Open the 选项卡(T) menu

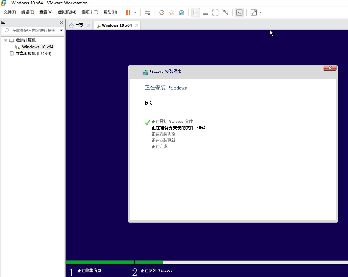click(x=90, y=12)
